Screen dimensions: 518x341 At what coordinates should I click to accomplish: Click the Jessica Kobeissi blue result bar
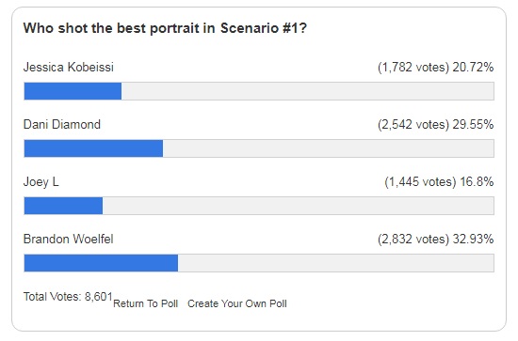[73, 91]
